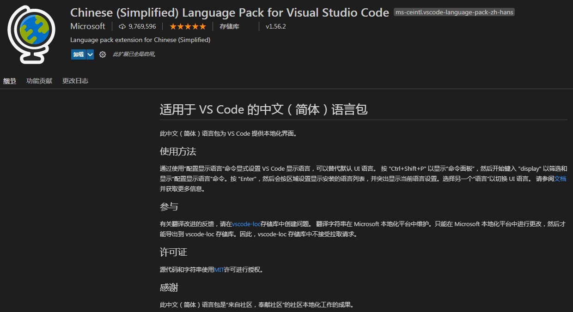The height and width of the screenshot is (312, 573).
Task: Open the extension settings gear
Action: pyautogui.click(x=103, y=54)
